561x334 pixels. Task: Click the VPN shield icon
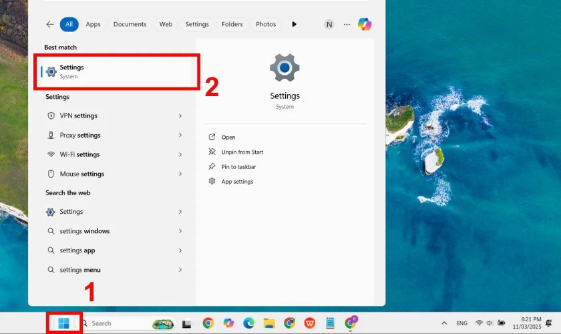(51, 116)
